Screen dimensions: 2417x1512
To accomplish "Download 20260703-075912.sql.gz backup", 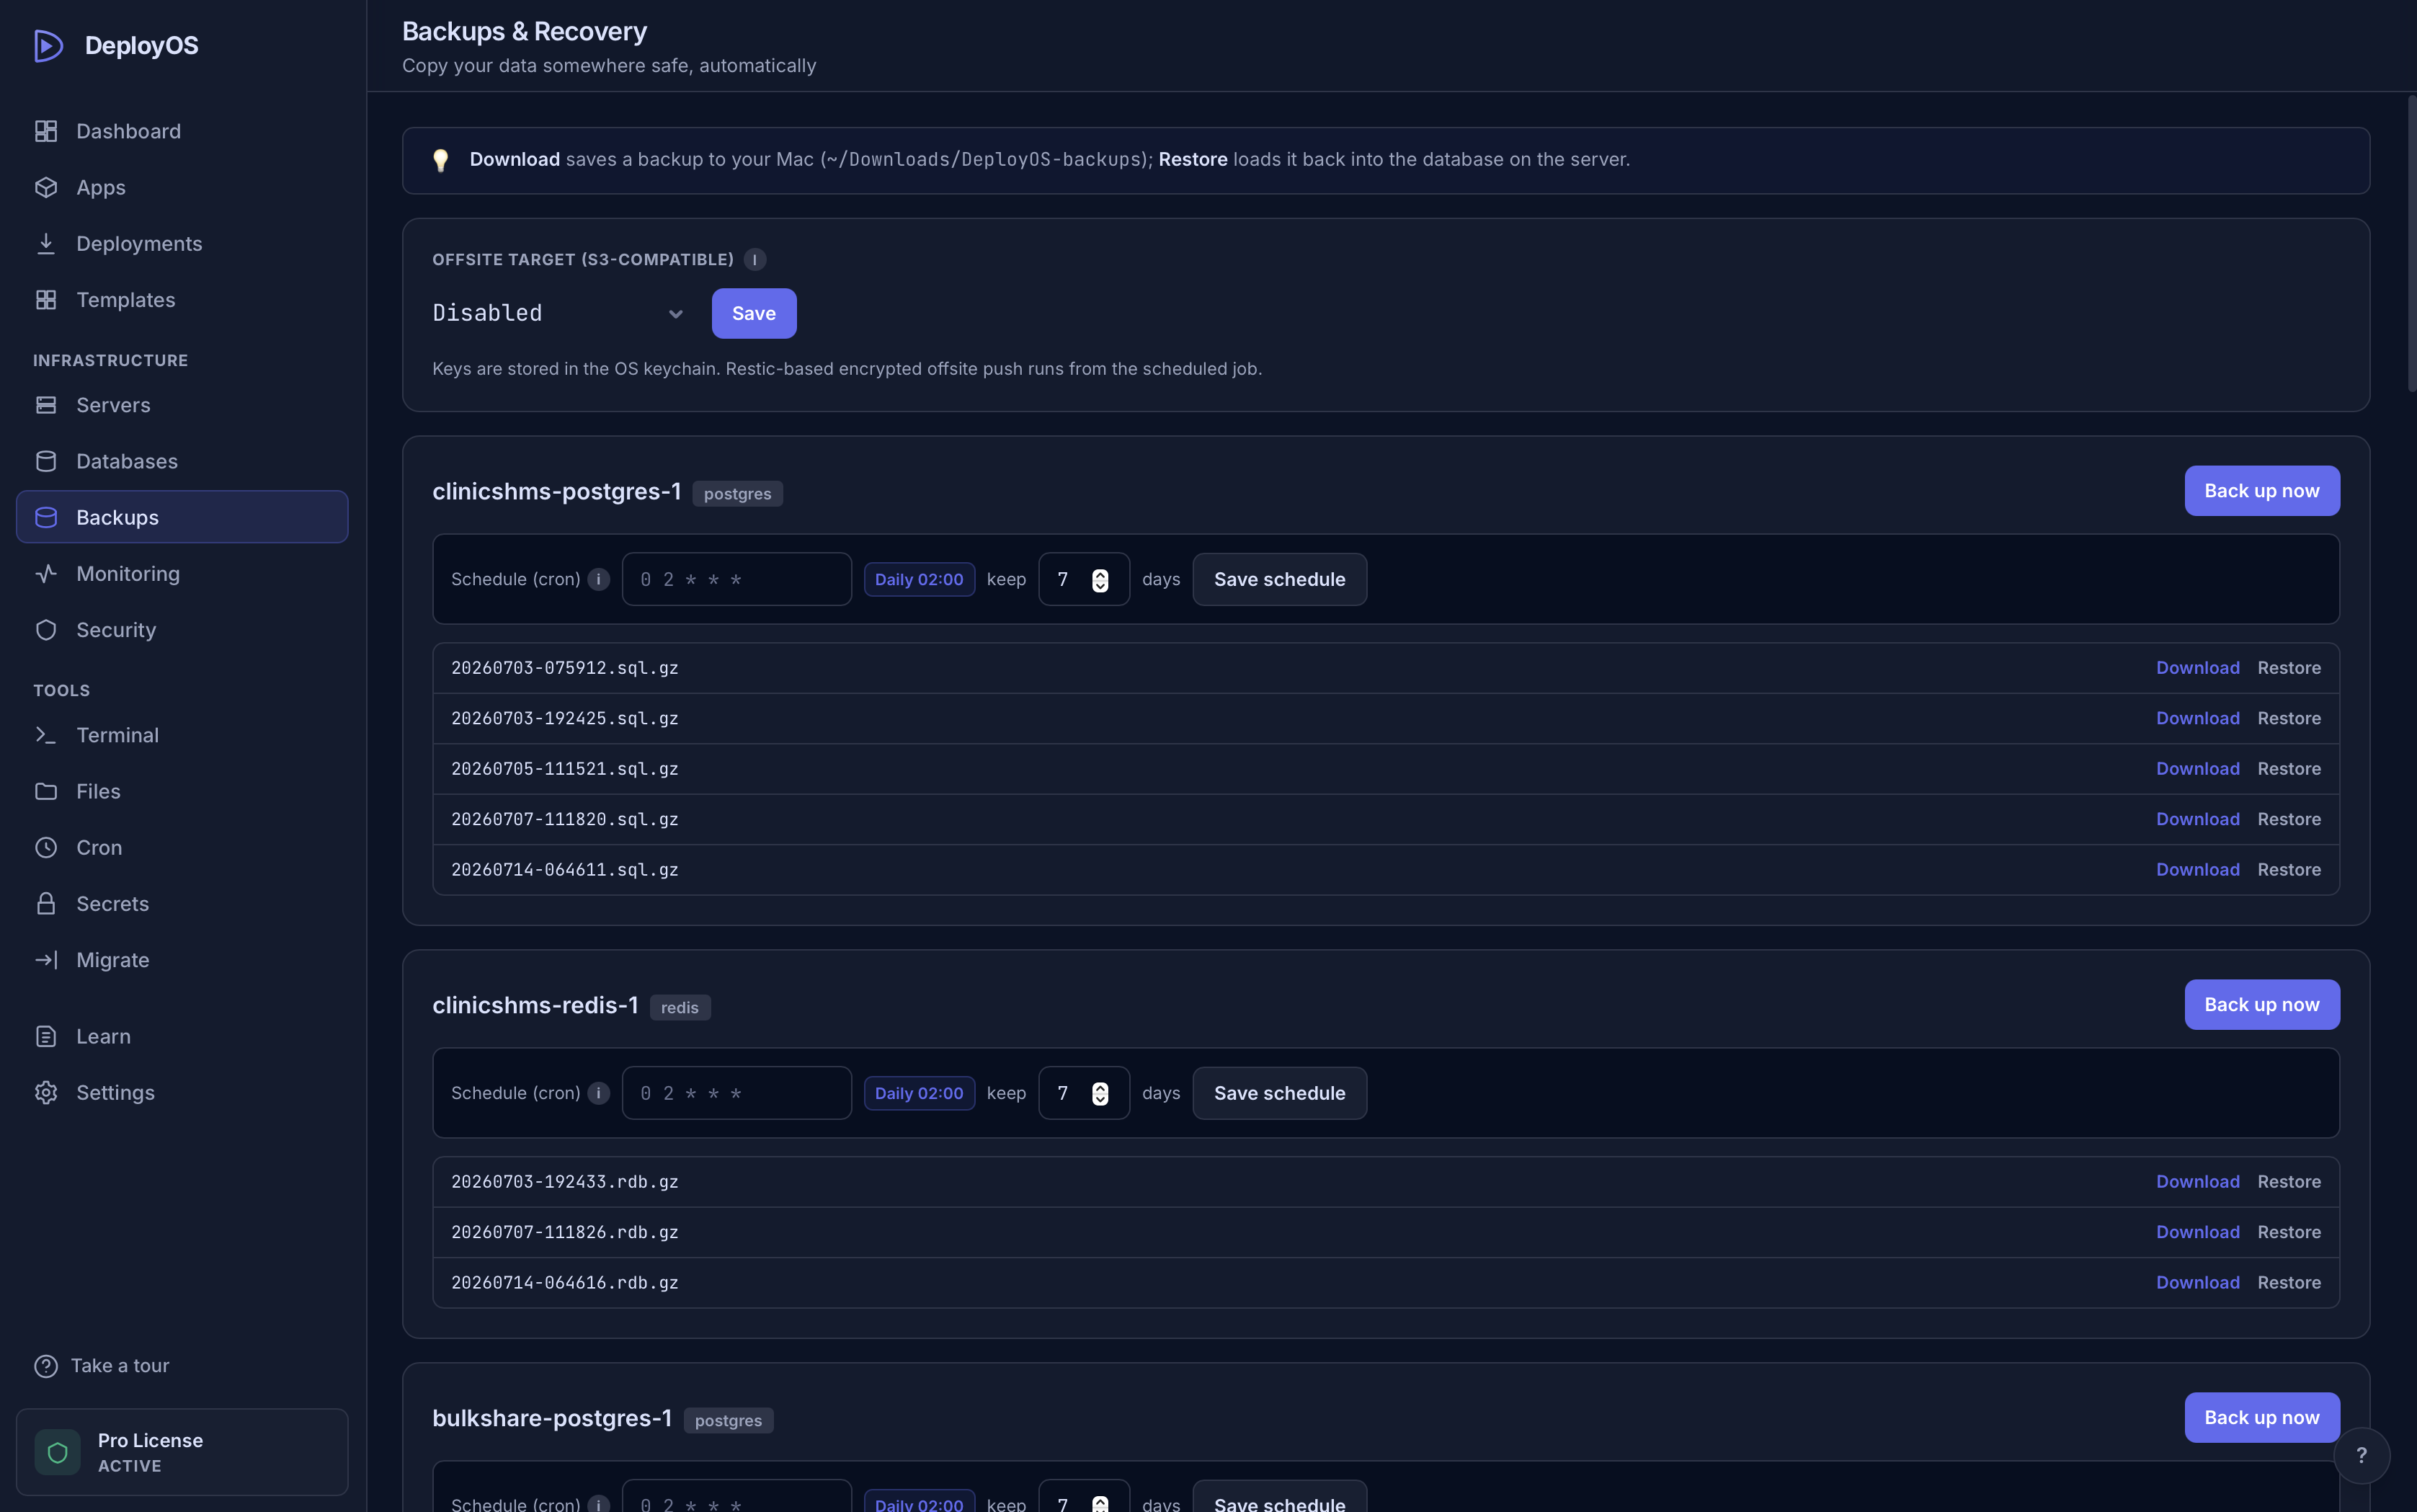I will point(2197,667).
